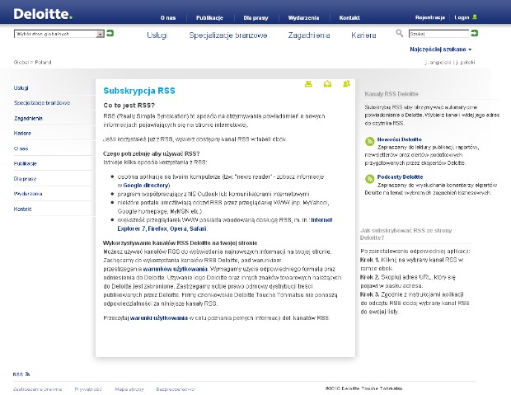Click the green search submit arrow
Viewport: 511px width, 395px height.
point(475,33)
